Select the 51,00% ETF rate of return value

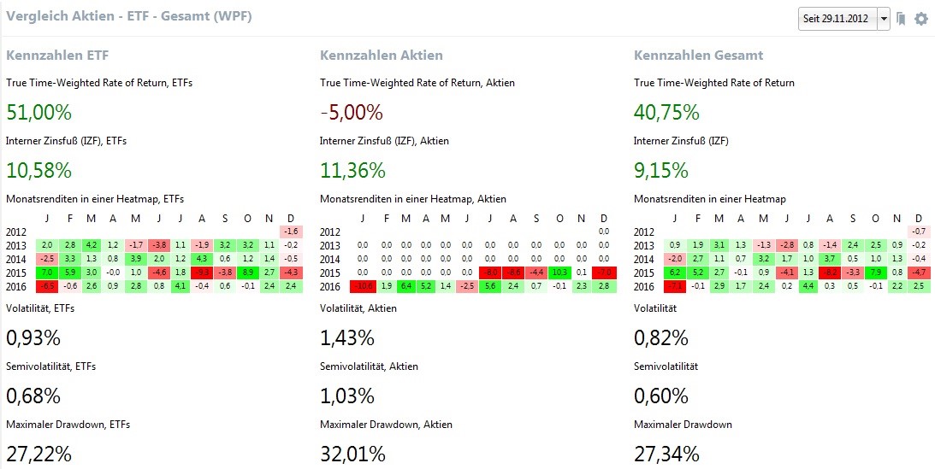tap(38, 112)
